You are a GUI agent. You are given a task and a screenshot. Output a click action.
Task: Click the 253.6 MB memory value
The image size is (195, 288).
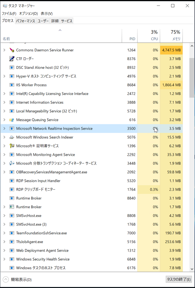point(173,242)
